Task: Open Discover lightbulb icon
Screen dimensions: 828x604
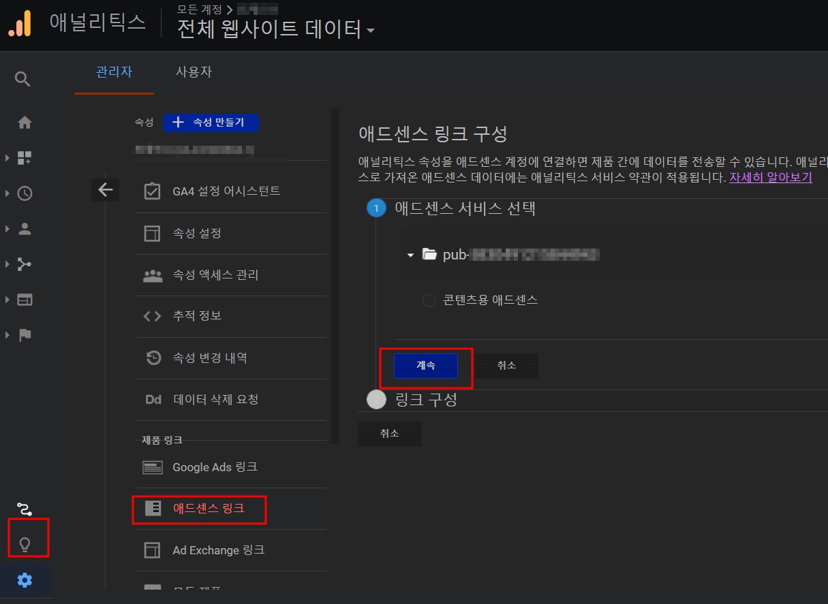Action: pyautogui.click(x=25, y=544)
